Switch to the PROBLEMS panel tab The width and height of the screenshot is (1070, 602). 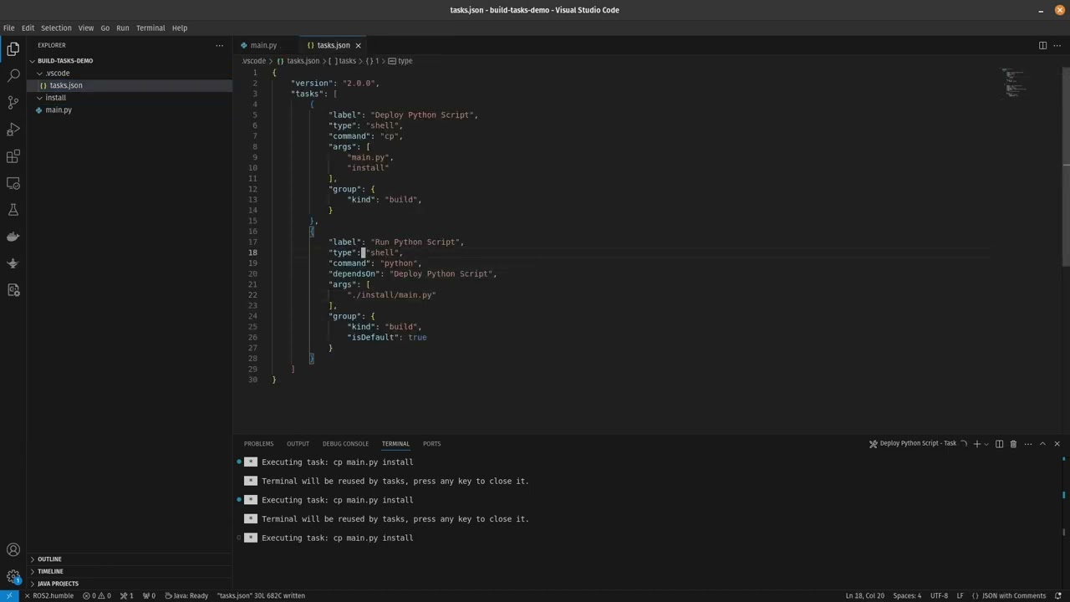pyautogui.click(x=258, y=444)
